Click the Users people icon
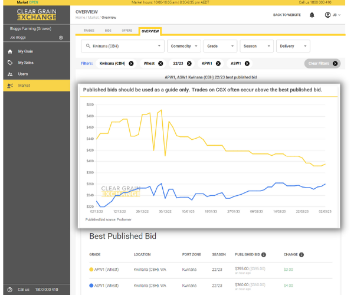 (10, 74)
